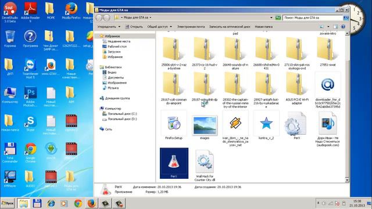Select the ASUS PCI-E Wi-Fi adapter archive
Viewport: 372px width, 209px height.
pos(297,89)
